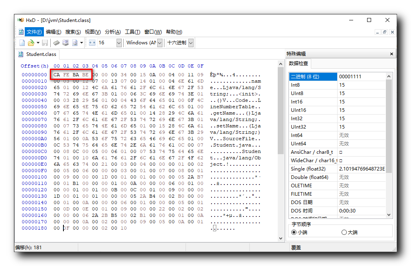Click the WideChar / char16_t row
Viewport: 411px width, 266px height.
pyautogui.click(x=337, y=161)
